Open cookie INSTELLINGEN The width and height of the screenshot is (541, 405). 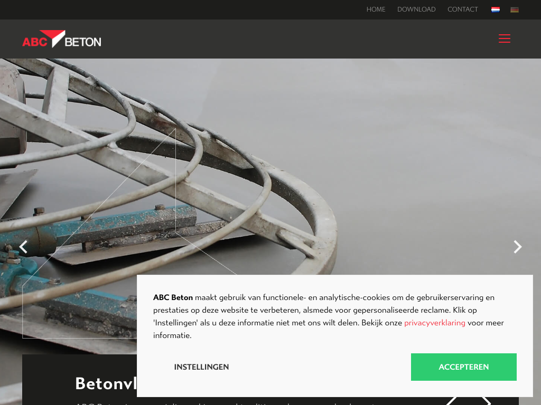click(x=201, y=367)
